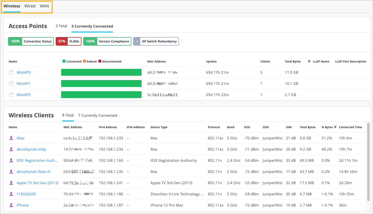Viewport: 373px width, 214px height.
Task: Click the 802.11ax protocol cell
Action: point(215,205)
